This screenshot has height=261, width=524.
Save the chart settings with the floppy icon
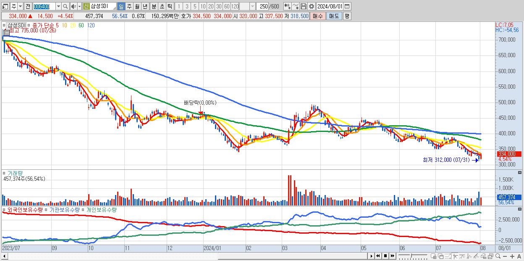tap(304, 7)
